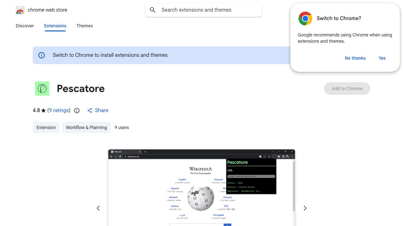
Task: Click the Pescatore extension icon
Action: 42,89
